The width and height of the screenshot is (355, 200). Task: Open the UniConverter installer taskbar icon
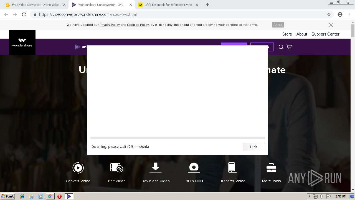69,196
